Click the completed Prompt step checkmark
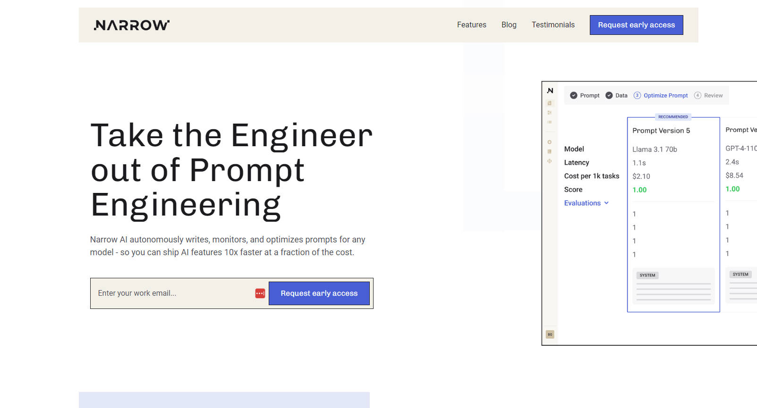757x408 pixels. tap(574, 95)
